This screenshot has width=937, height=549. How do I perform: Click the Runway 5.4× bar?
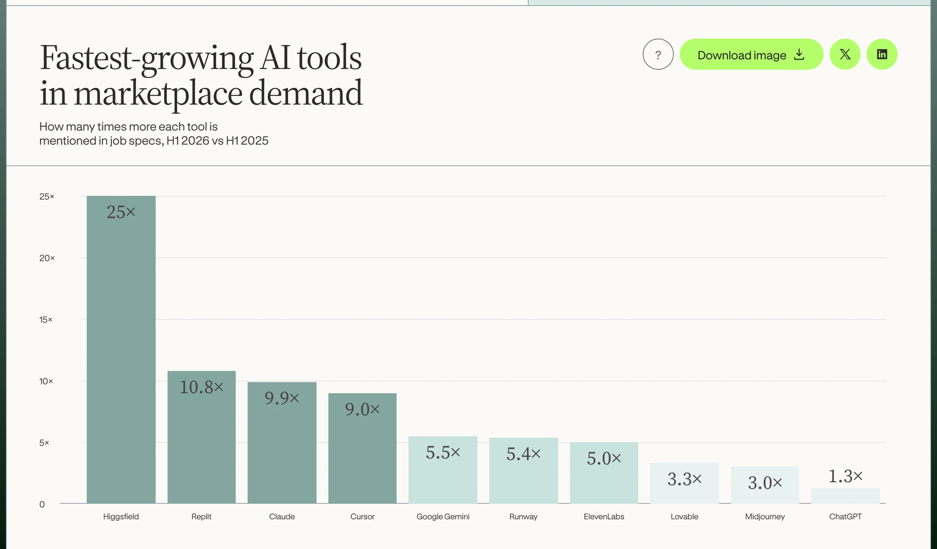(523, 470)
